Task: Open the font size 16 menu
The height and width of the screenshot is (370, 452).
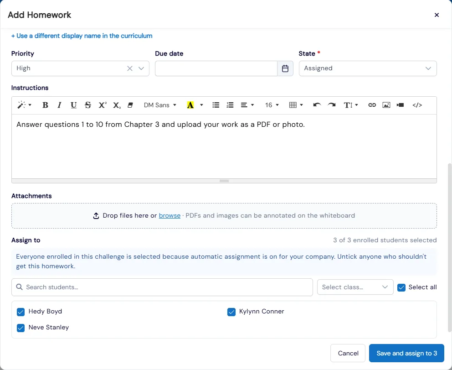Action: [272, 105]
